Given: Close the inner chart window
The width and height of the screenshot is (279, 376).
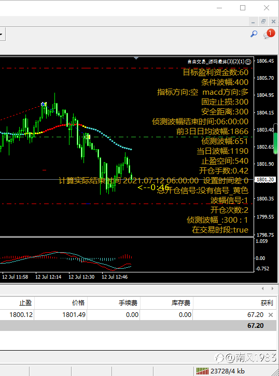Looking at the screenshot, I should click(x=273, y=21).
